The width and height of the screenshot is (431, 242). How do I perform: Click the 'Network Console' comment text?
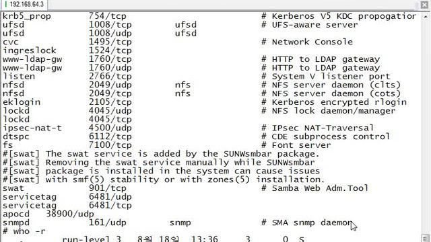(x=312, y=42)
